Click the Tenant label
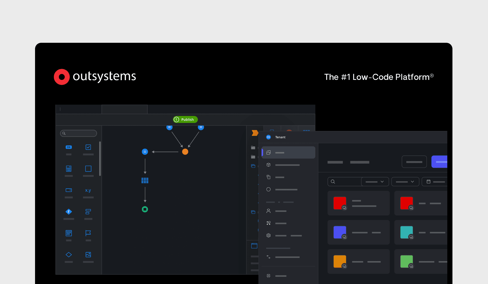Viewport: 488px width, 284px height. pos(280,137)
